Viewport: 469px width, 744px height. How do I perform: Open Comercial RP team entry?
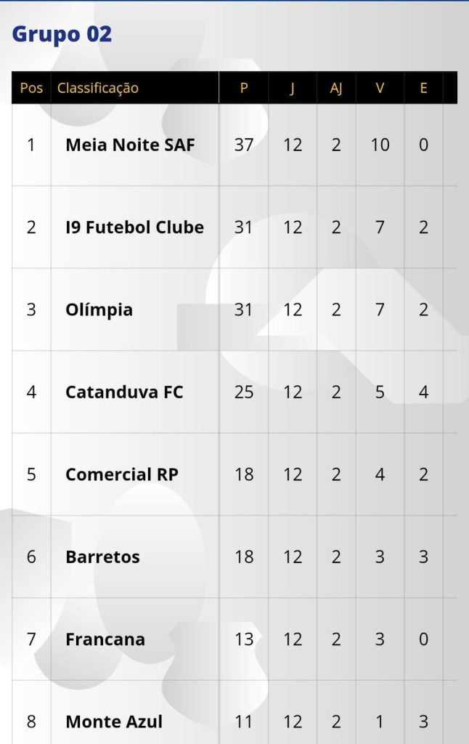point(122,474)
